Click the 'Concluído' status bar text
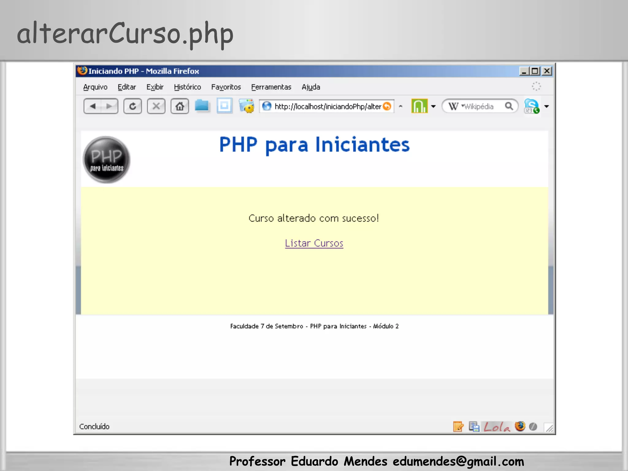 94,427
